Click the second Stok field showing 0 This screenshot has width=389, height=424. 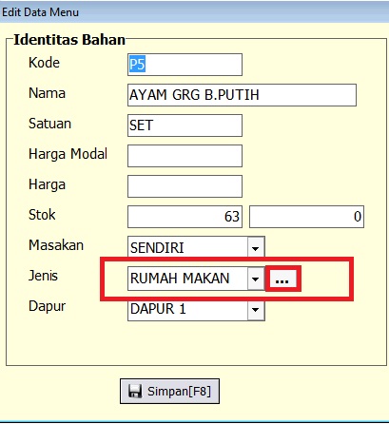point(306,217)
